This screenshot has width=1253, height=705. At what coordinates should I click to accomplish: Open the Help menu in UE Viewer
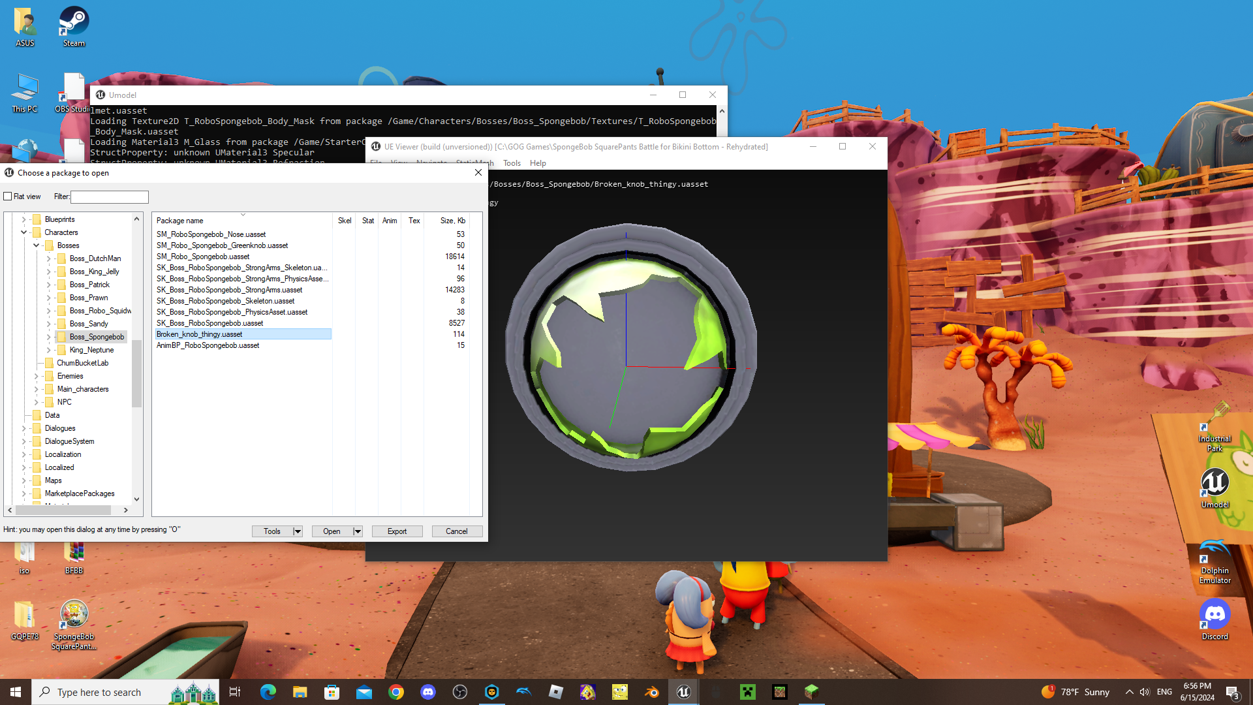[538, 163]
